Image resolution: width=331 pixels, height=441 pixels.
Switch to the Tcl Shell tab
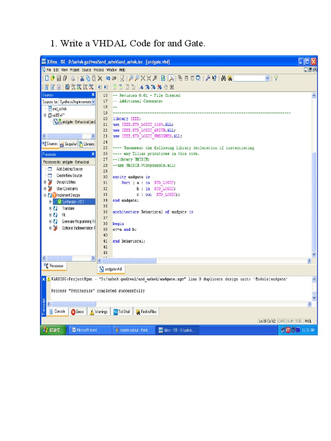[x=122, y=312]
